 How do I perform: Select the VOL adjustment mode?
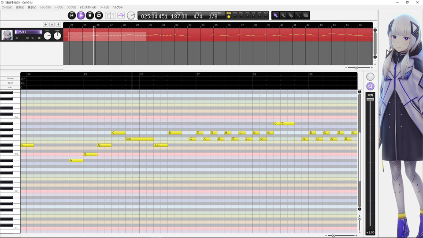click(241, 15)
